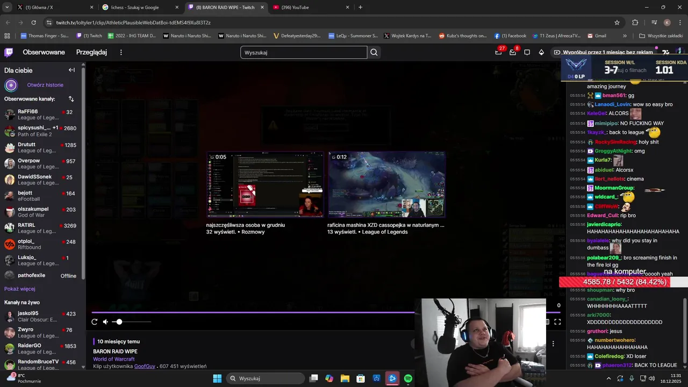Reload the browser page
688x387 pixels.
coord(33,23)
